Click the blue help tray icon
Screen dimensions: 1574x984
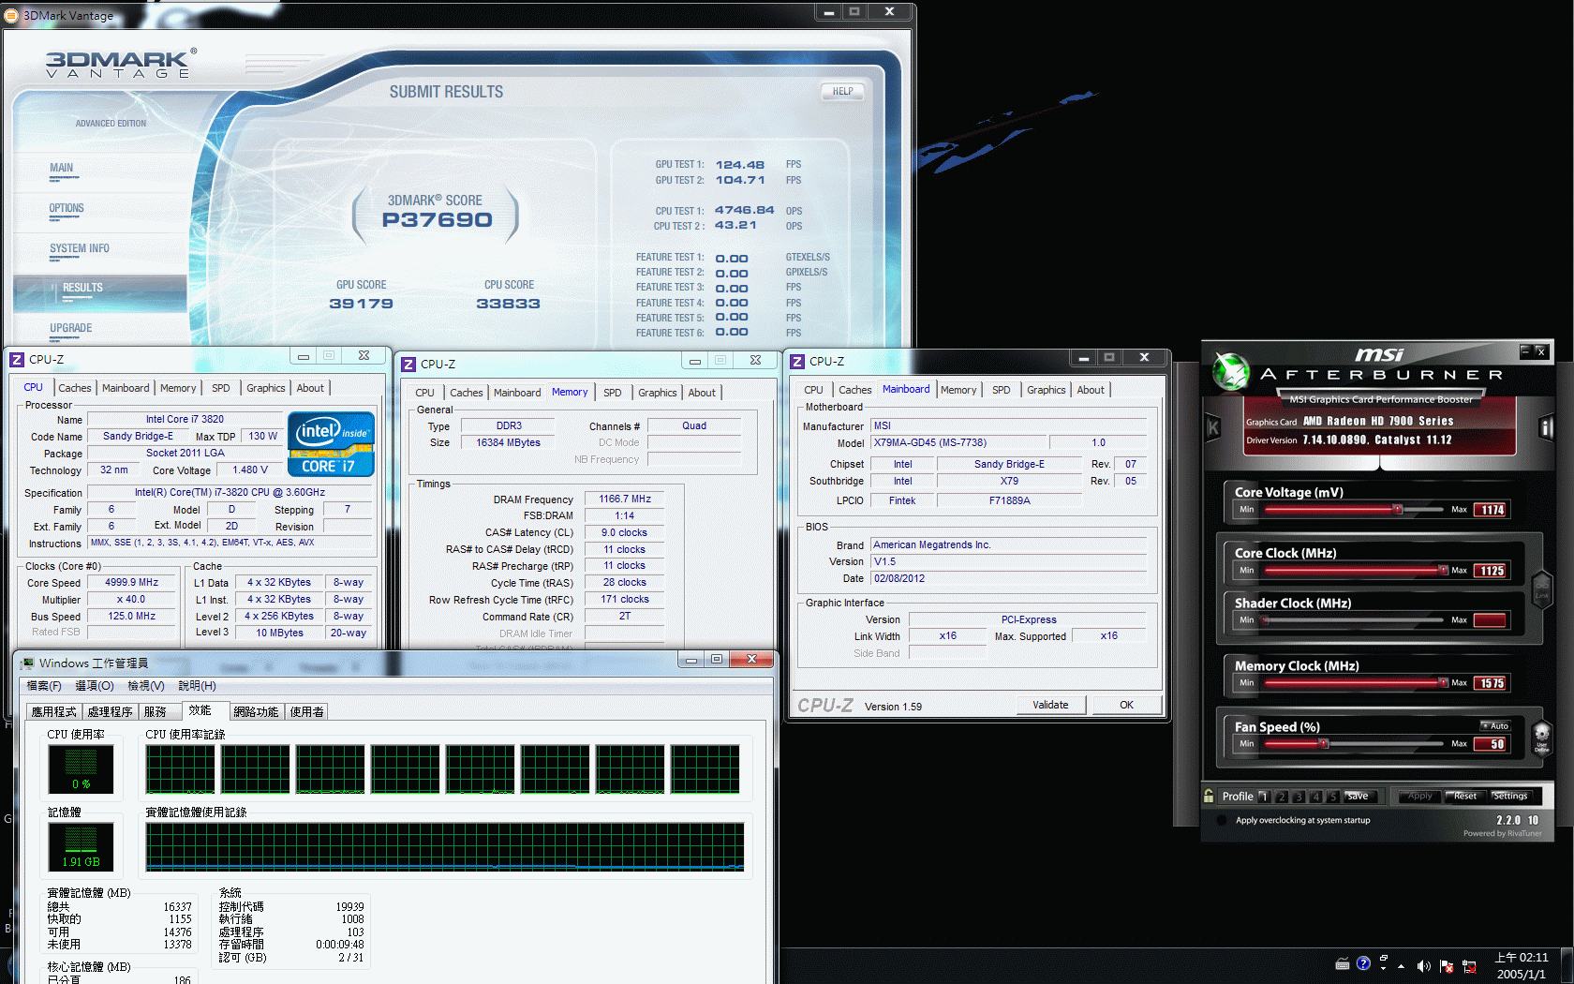coord(1363,963)
